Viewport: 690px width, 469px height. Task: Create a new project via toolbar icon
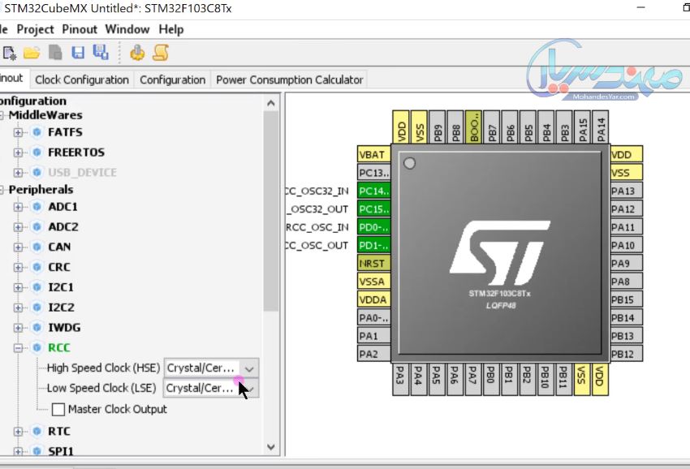(10, 51)
